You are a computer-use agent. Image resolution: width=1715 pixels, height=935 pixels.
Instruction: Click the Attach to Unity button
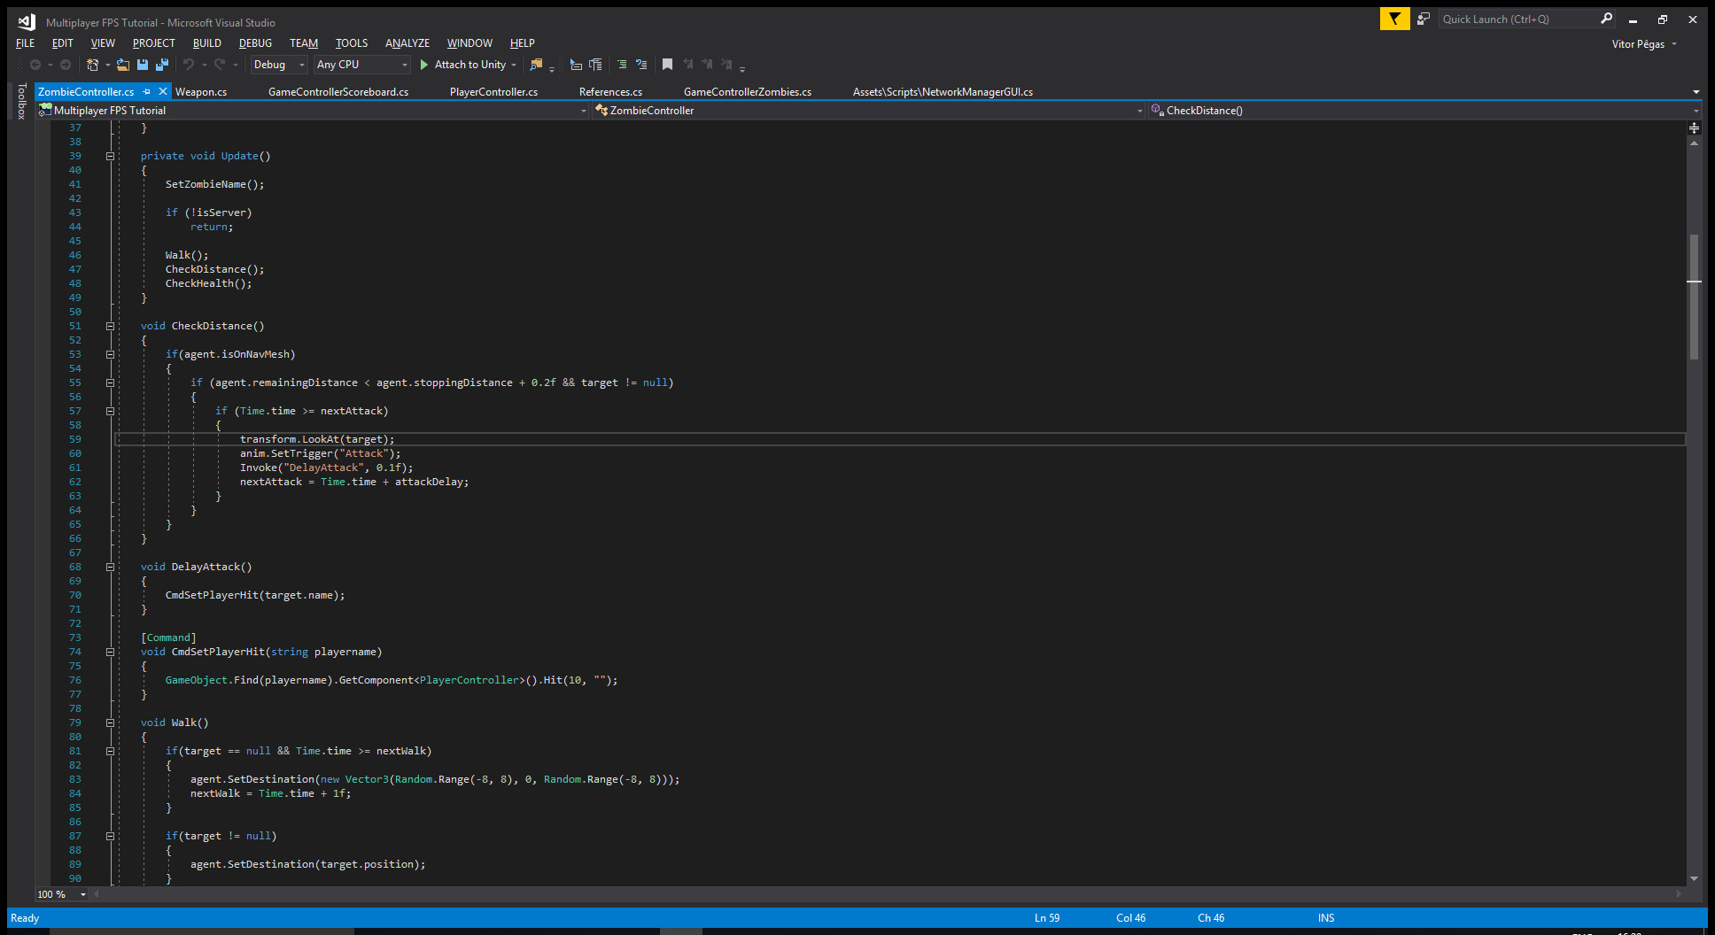pos(468,64)
